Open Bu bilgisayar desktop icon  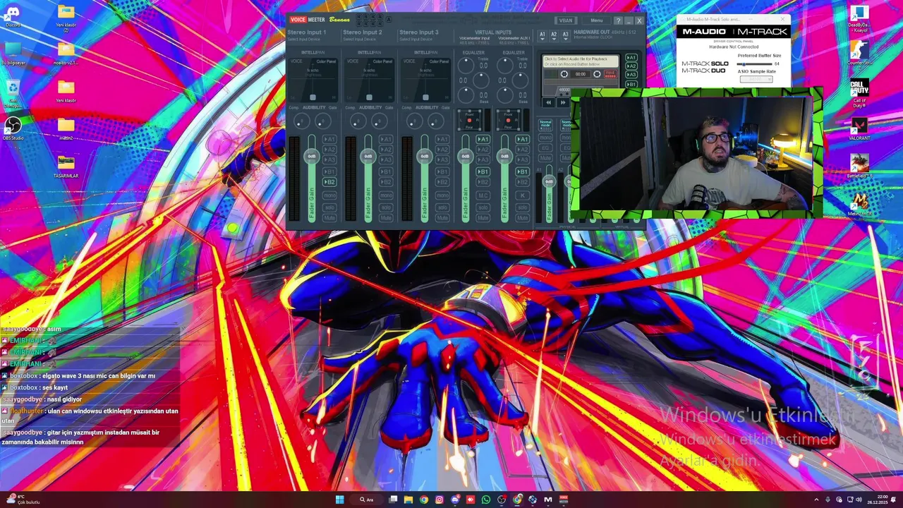pos(13,53)
